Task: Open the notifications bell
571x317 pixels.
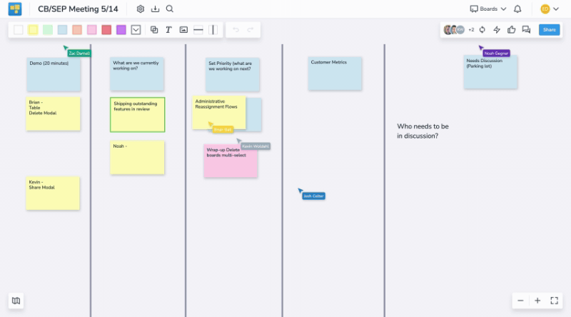Action: tap(517, 9)
